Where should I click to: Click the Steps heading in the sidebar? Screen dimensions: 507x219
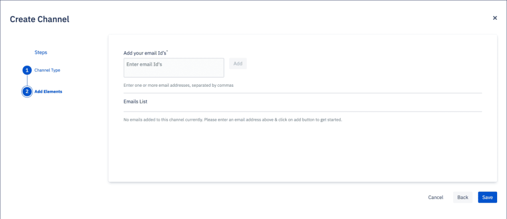41,52
